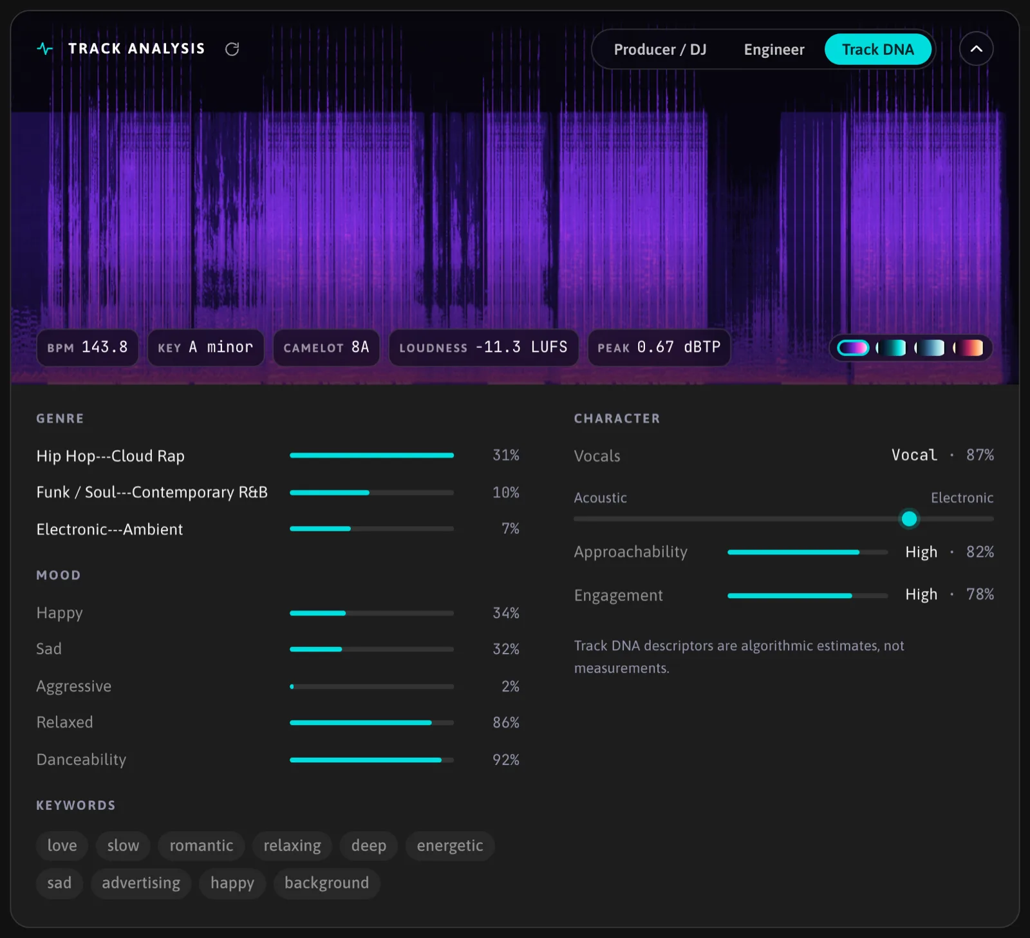The image size is (1030, 938).
Task: Click the 92% Danceability value
Action: point(506,760)
